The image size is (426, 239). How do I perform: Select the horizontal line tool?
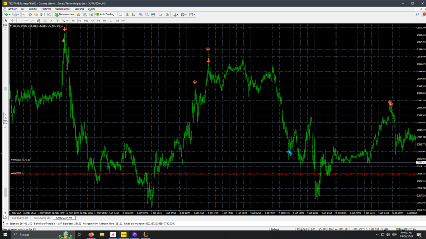(26, 21)
